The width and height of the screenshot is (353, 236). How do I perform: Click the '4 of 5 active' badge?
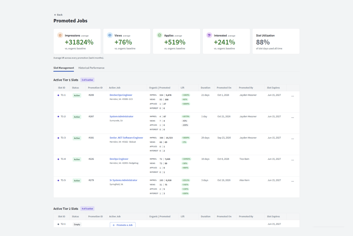tap(87, 209)
